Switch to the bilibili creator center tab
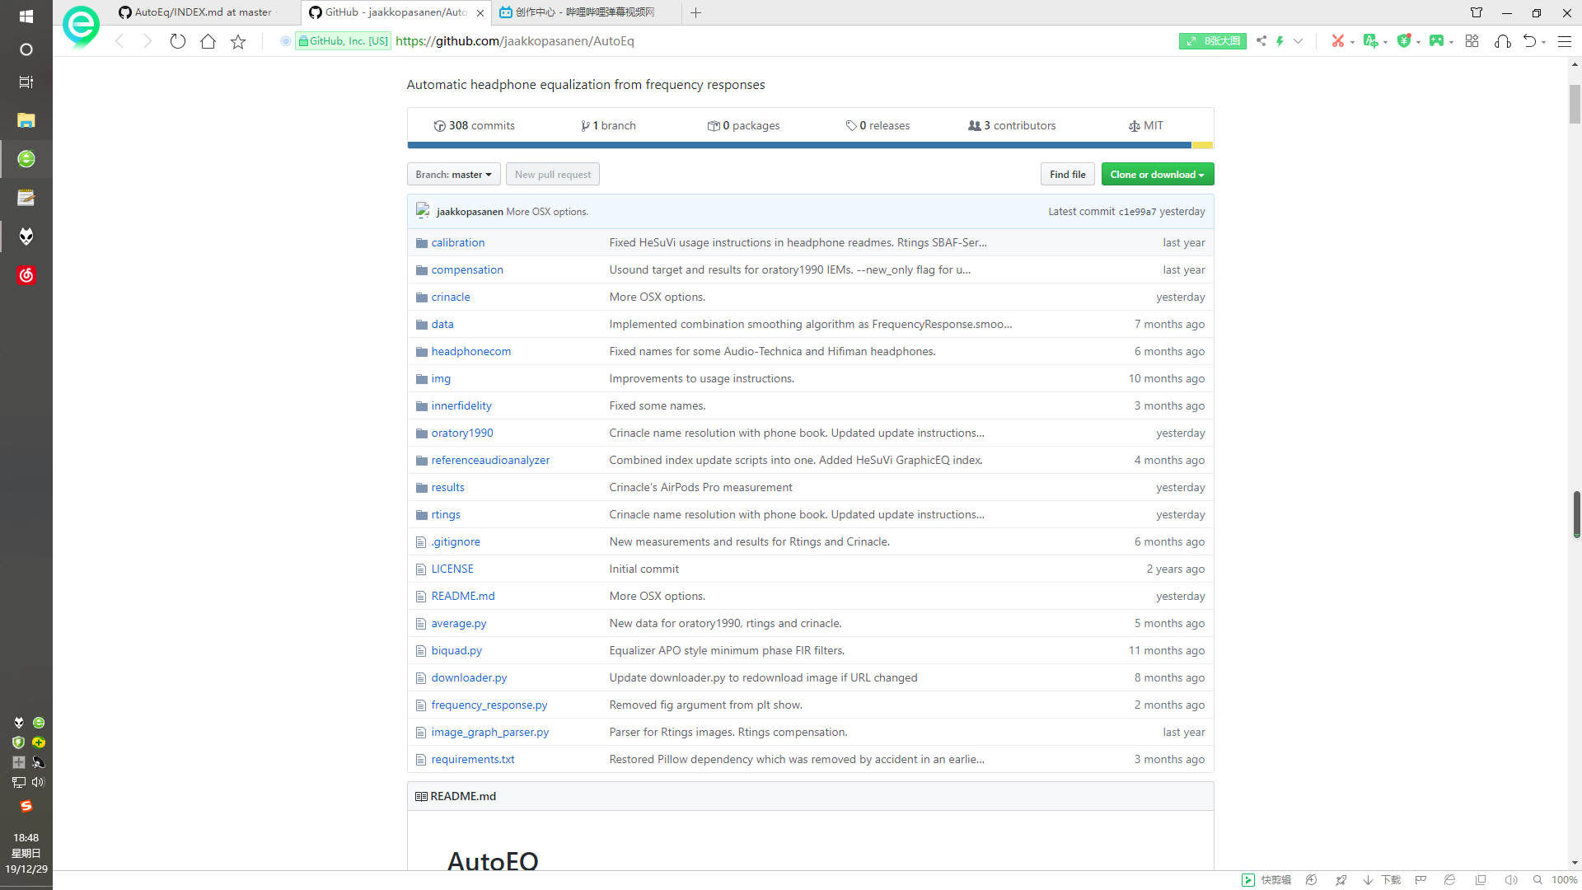The height and width of the screenshot is (890, 1582). (x=585, y=12)
